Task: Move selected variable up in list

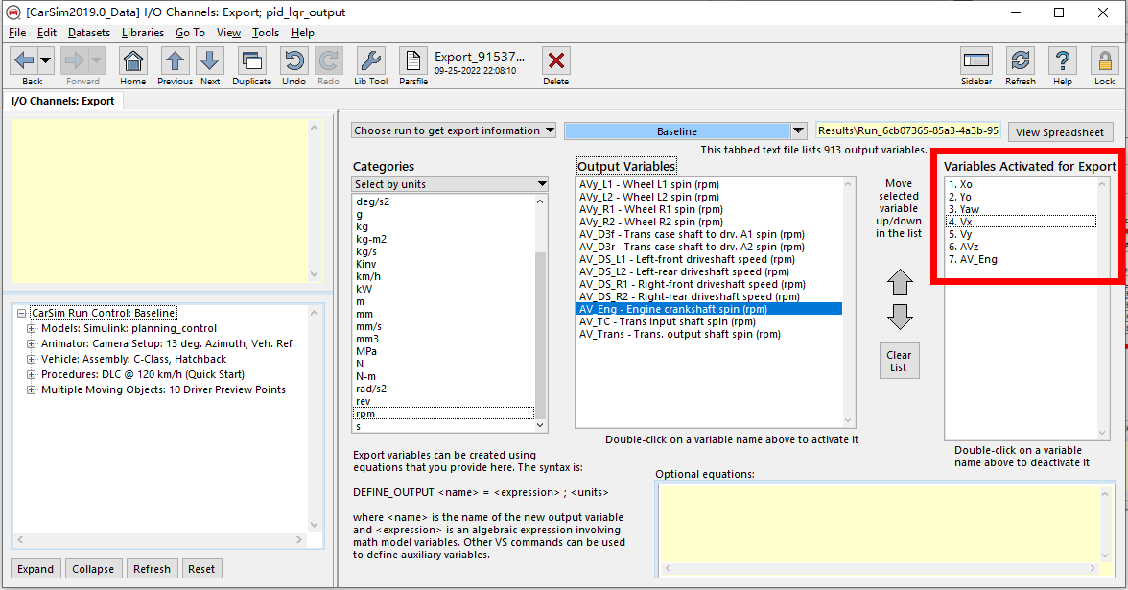Action: 900,281
